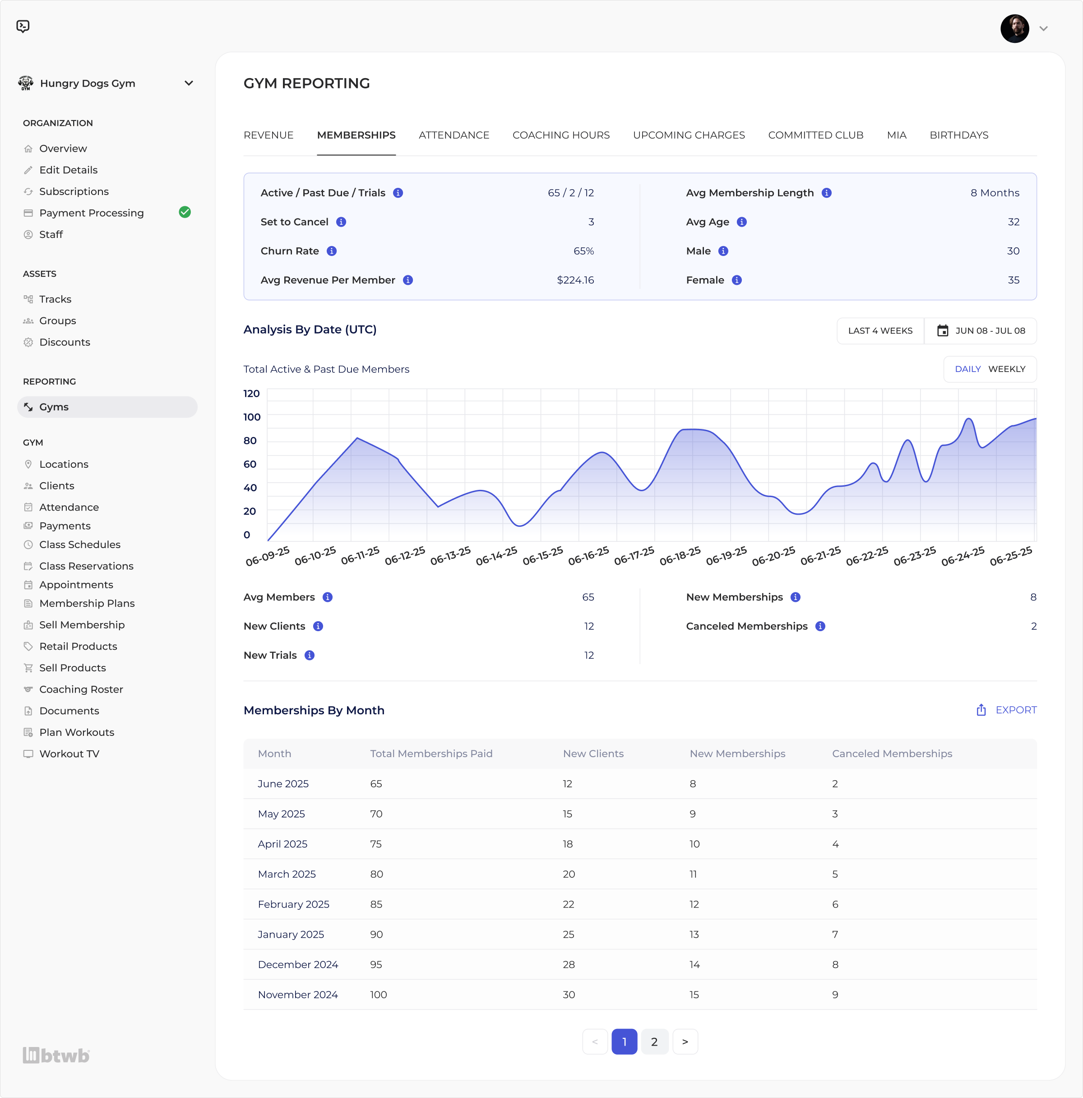Open the user profile dropdown at top right
Viewport: 1083px width, 1098px height.
click(x=1044, y=28)
